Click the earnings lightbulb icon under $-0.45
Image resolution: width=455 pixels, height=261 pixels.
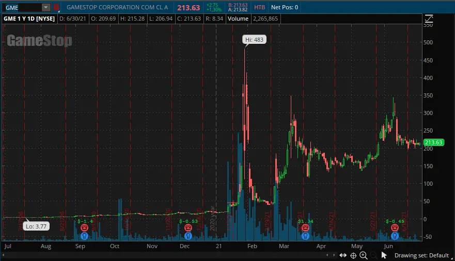[395, 236]
